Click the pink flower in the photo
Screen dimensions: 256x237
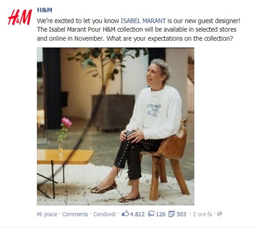(67, 122)
